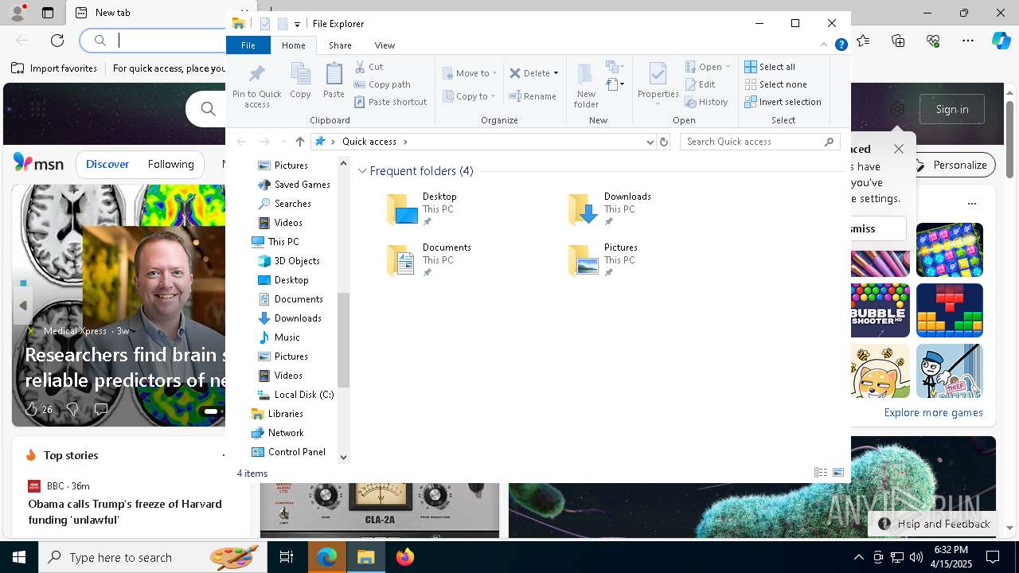Select Music in navigation pane
1019x573 pixels.
pyautogui.click(x=279, y=337)
